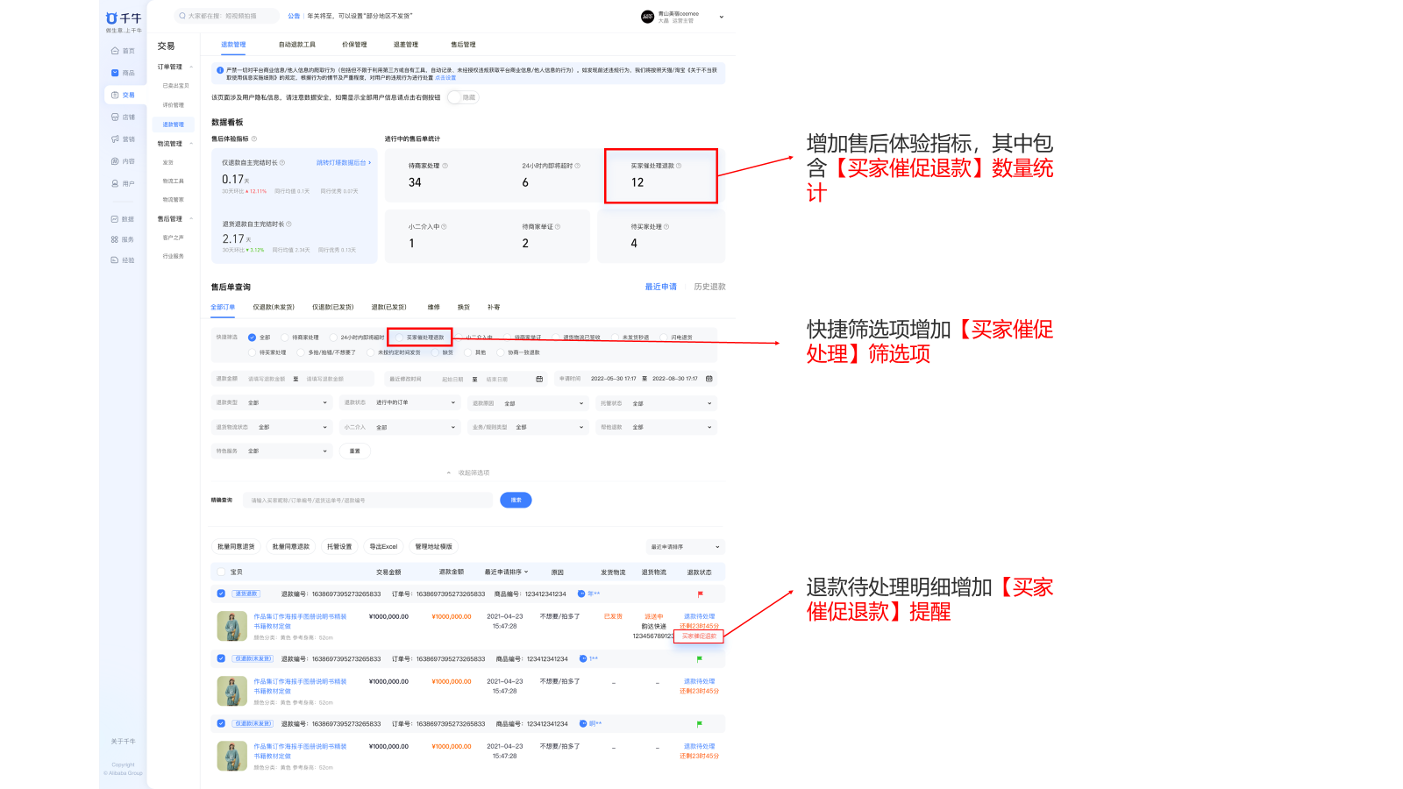Select 买家催处理退款 quick filter radio
1403x789 pixels.
400,338
